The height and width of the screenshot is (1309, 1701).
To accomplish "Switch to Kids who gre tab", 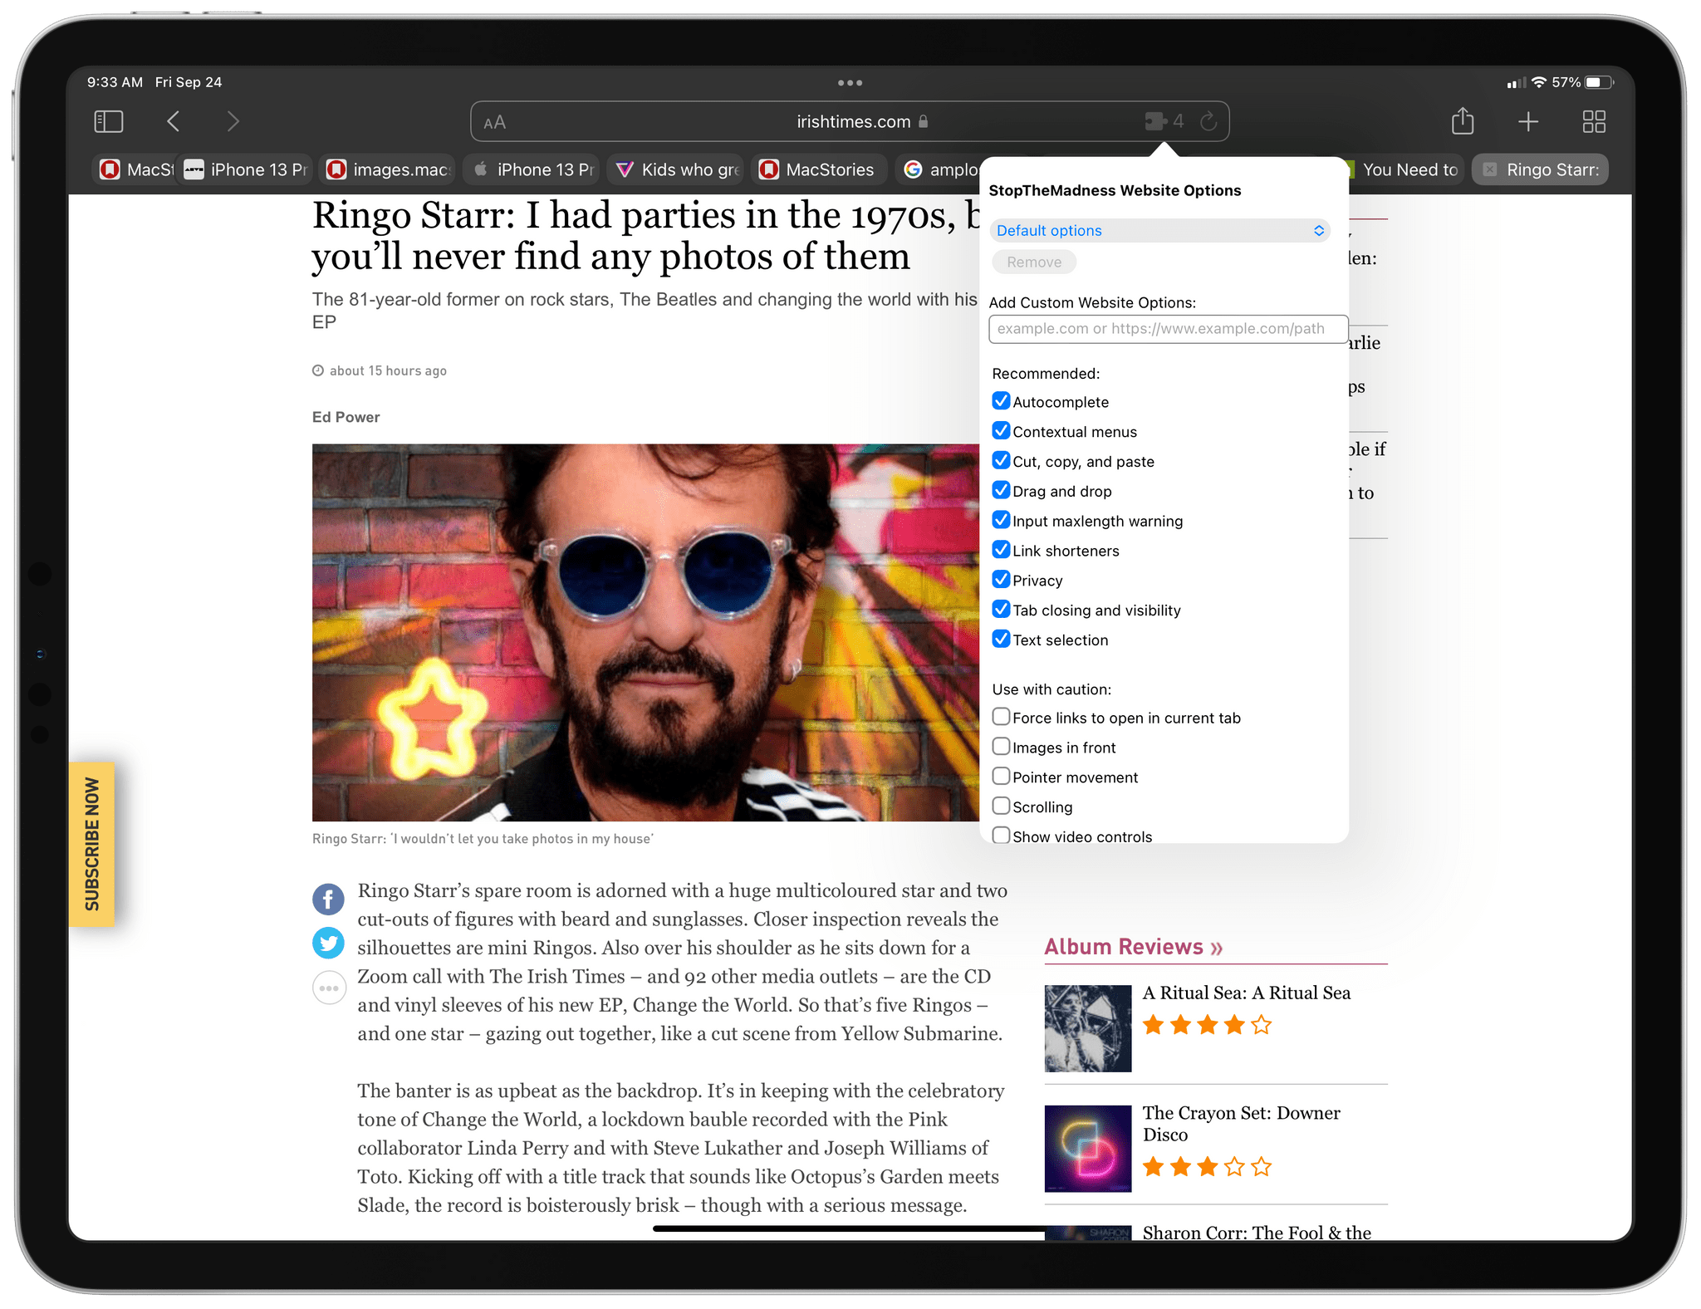I will pyautogui.click(x=677, y=169).
